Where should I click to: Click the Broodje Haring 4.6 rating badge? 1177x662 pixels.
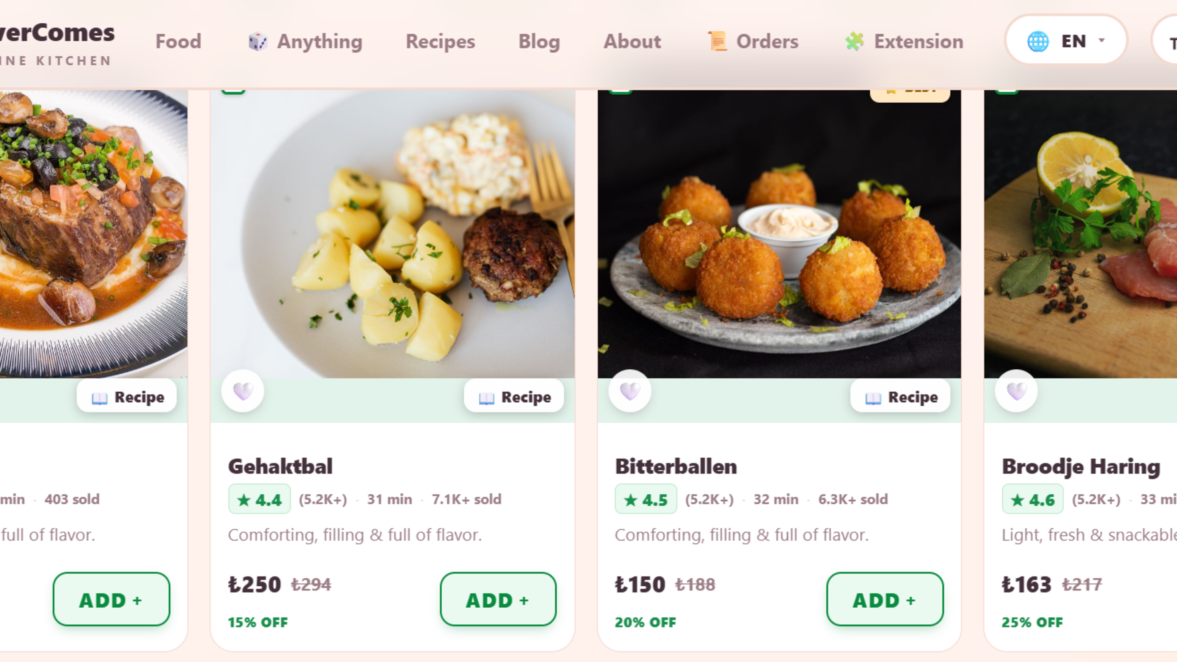click(1033, 499)
